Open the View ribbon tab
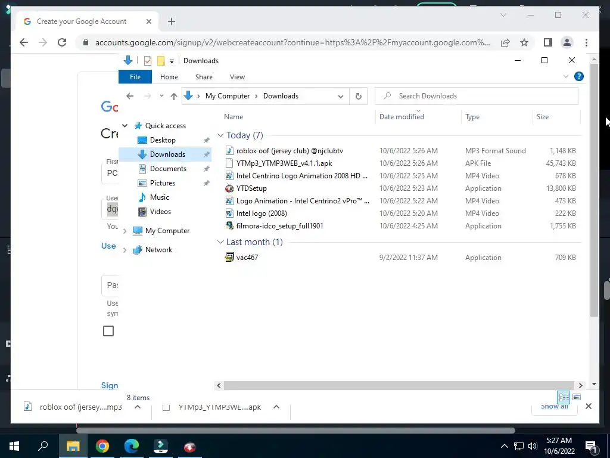This screenshot has width=610, height=458. click(x=237, y=77)
